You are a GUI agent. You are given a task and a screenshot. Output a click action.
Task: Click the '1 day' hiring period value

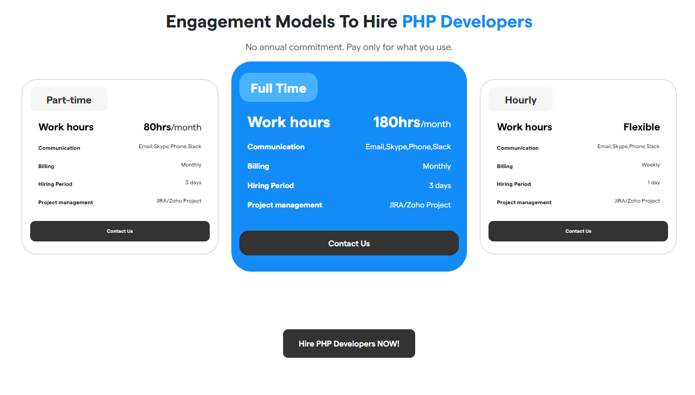click(x=653, y=182)
